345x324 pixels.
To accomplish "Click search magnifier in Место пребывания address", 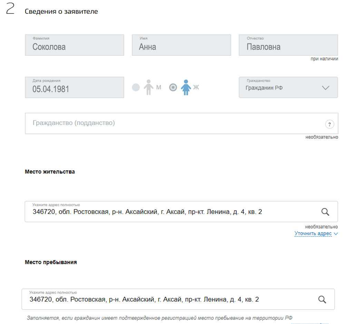I will 322,300.
